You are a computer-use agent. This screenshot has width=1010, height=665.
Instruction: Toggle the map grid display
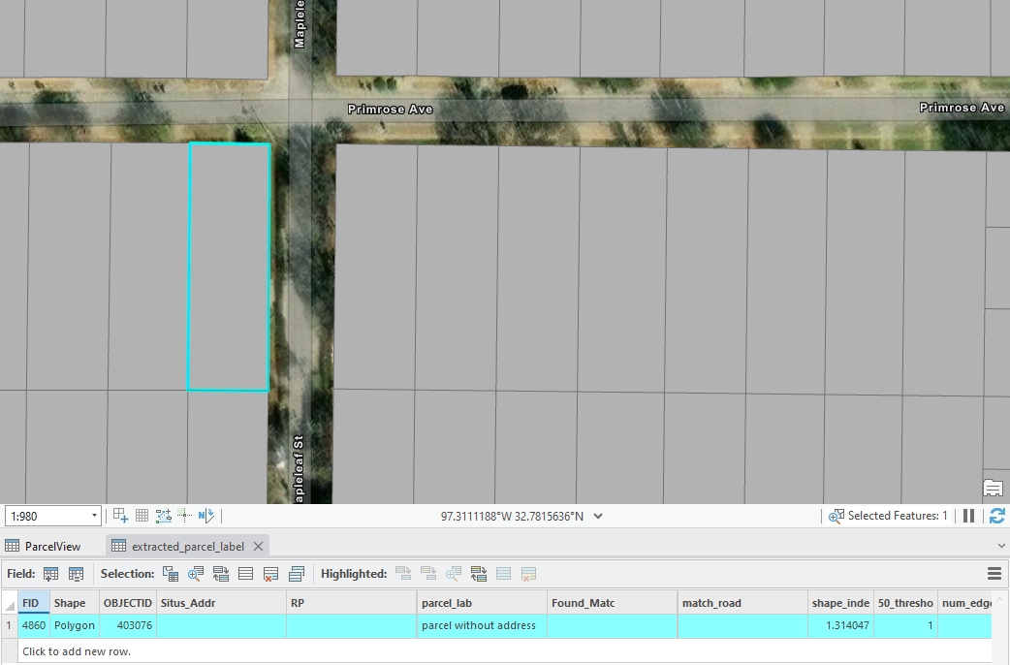pyautogui.click(x=142, y=516)
